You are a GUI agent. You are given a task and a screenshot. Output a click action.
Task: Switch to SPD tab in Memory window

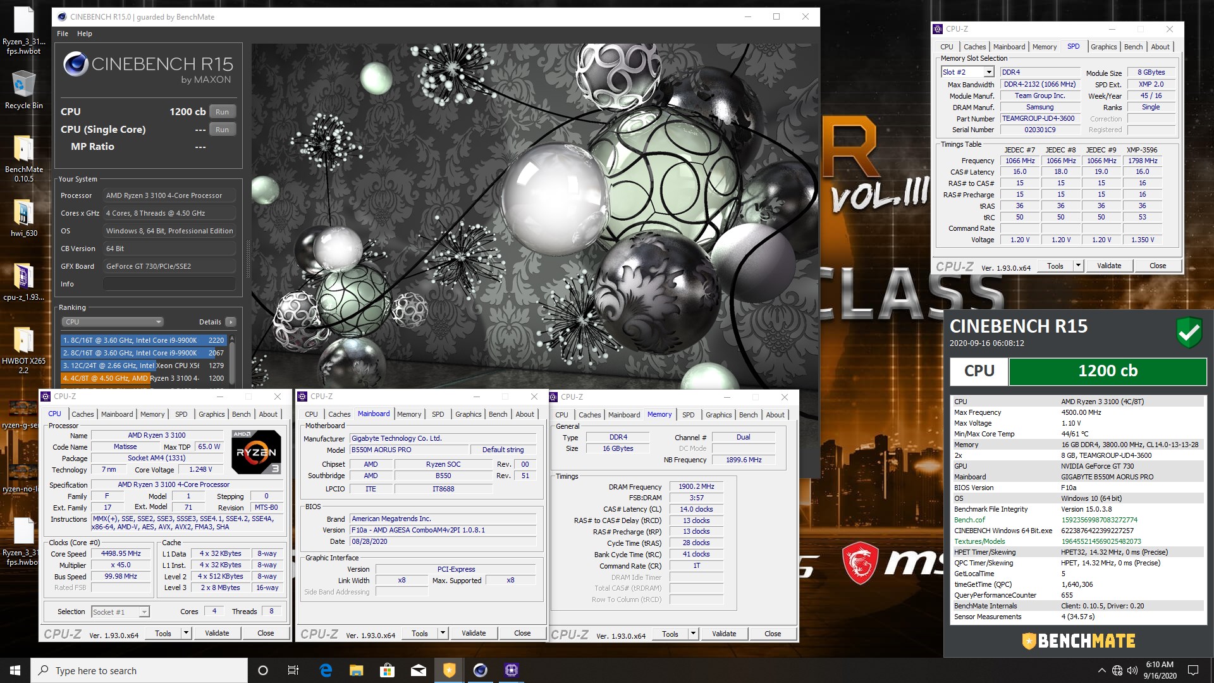[689, 415]
